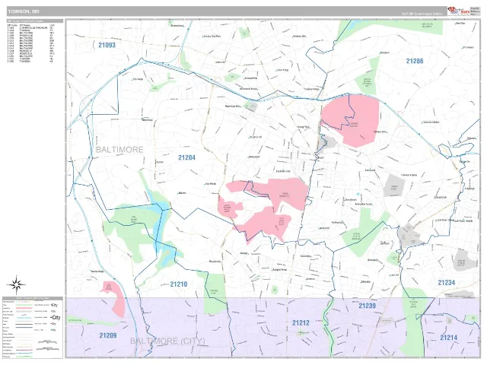This screenshot has width=487, height=365.
Task: Click the map publisher logo in the header
Action: (x=458, y=11)
